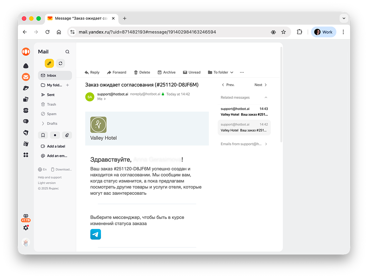Open the all services four-dots icon
The width and height of the screenshot is (368, 278).
coord(26,155)
